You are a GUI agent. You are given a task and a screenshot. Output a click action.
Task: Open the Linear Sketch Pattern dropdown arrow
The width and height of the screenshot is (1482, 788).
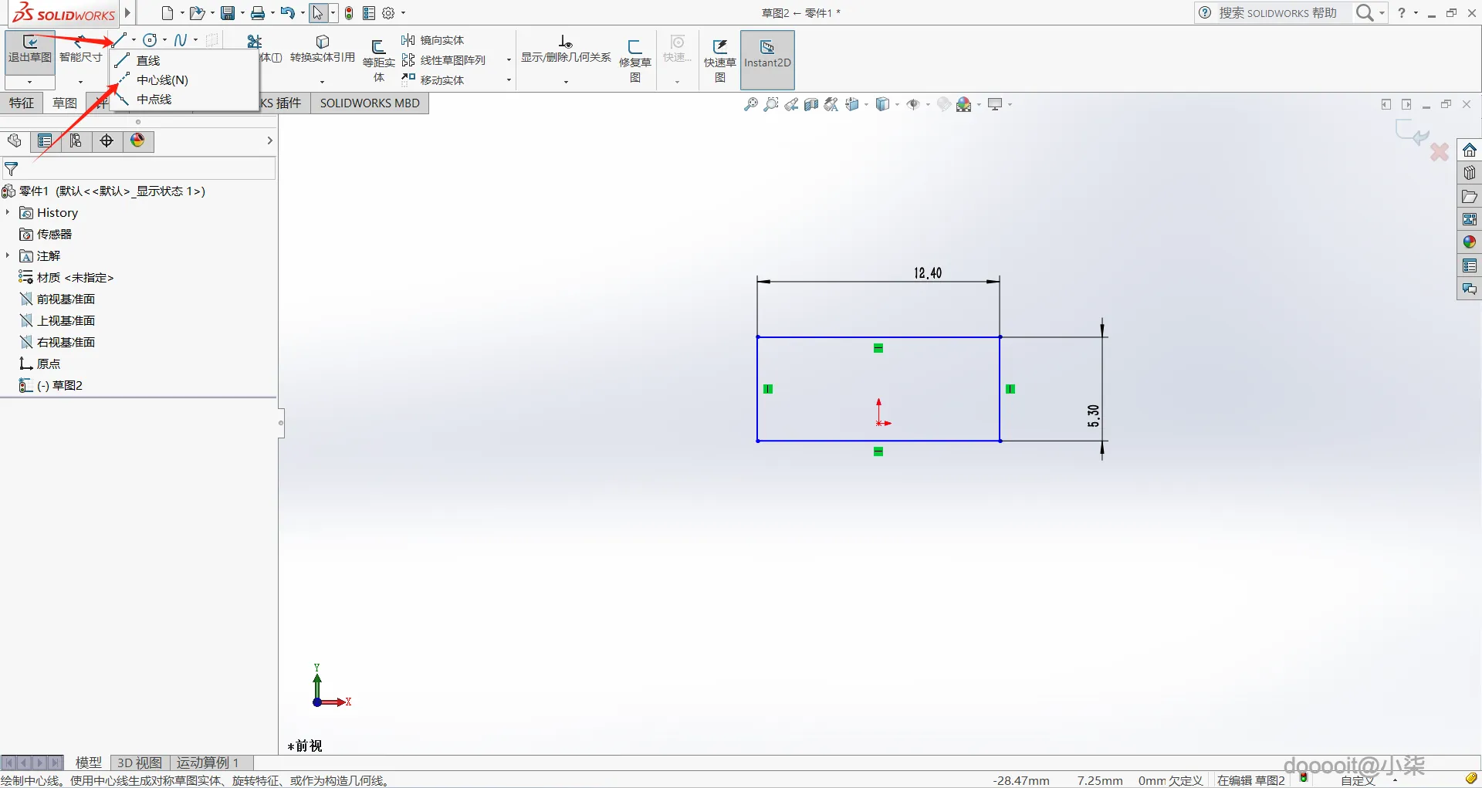(509, 60)
